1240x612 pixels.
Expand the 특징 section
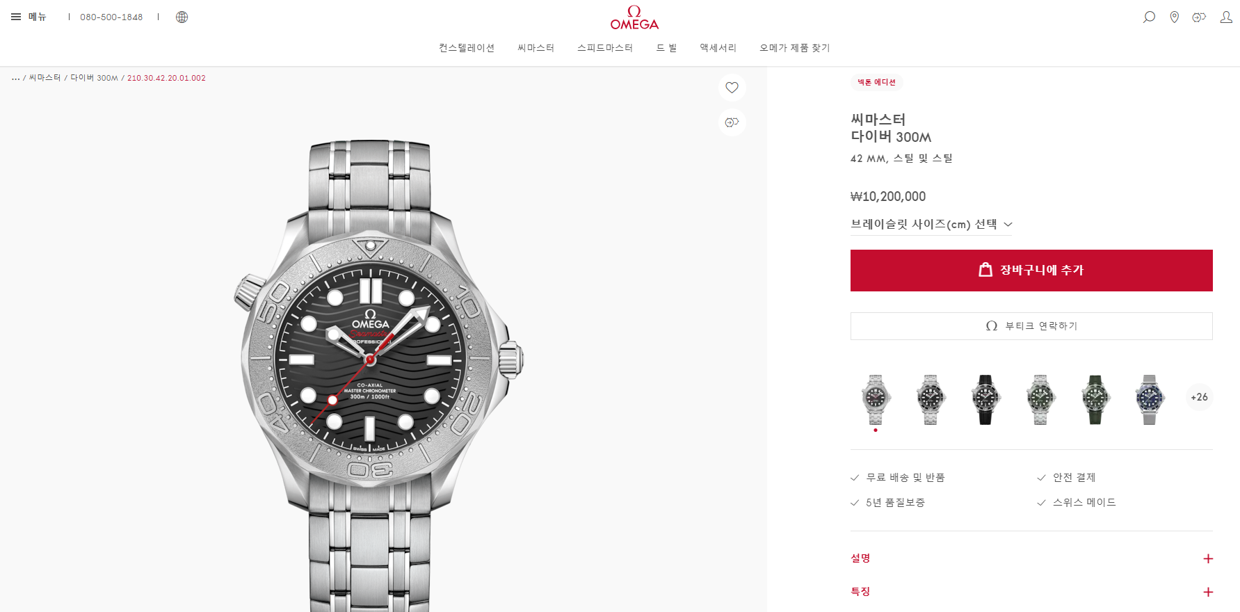pyautogui.click(x=1031, y=592)
